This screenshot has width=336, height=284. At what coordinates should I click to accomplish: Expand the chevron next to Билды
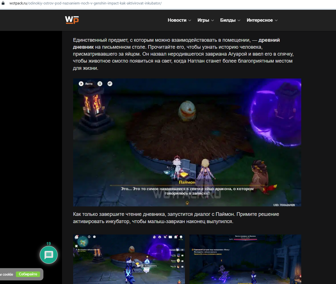(239, 20)
